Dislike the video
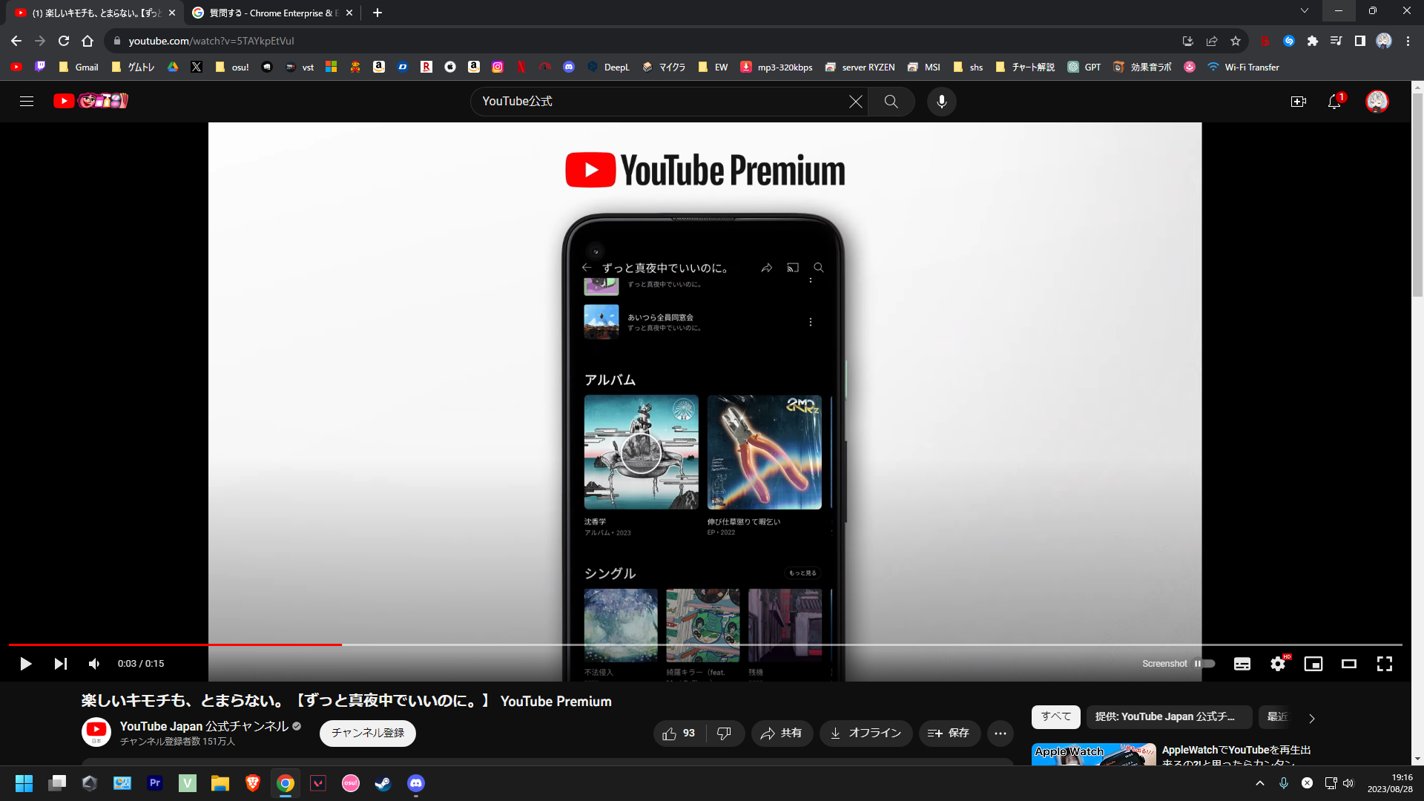Image resolution: width=1424 pixels, height=801 pixels. [725, 734]
